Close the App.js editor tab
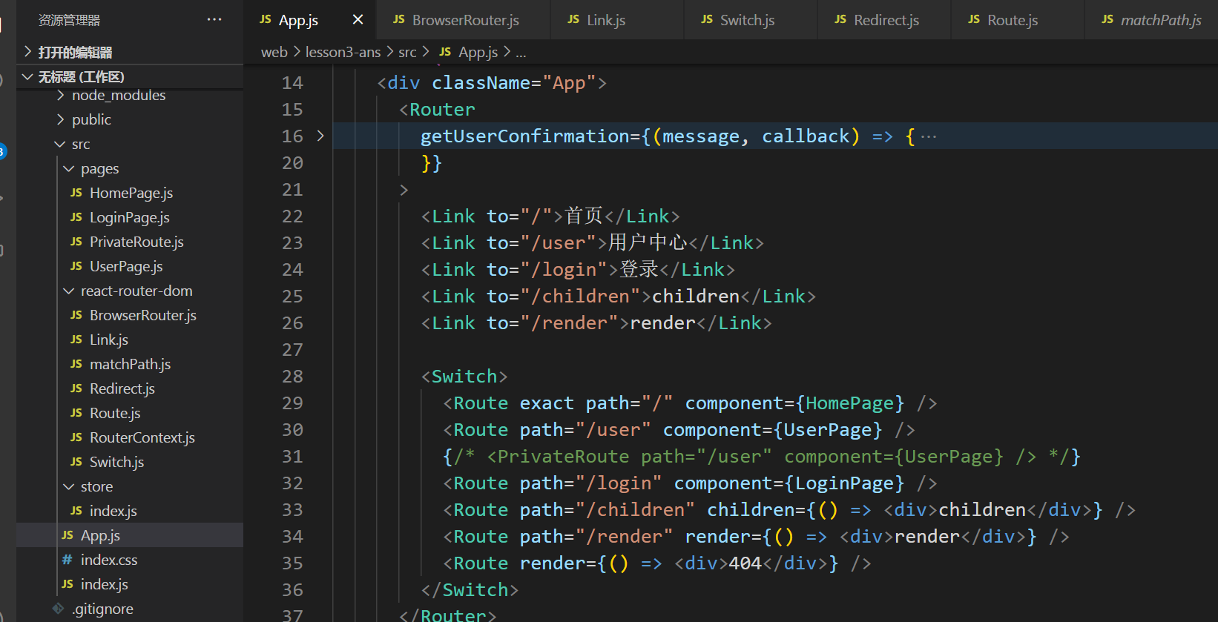 click(358, 20)
